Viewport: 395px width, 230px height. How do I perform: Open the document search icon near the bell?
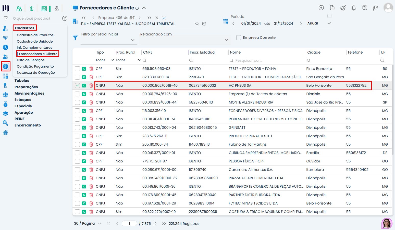[364, 8]
